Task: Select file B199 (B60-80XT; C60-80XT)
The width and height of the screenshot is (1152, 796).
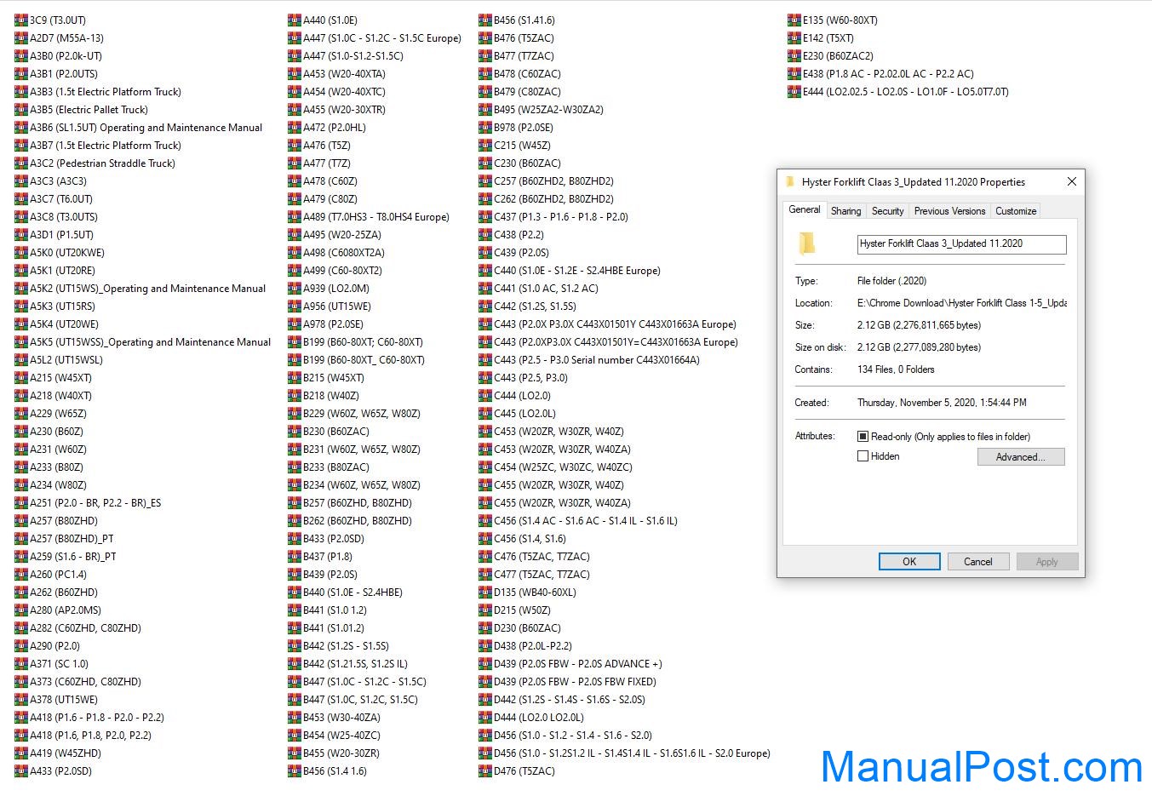Action: (356, 341)
